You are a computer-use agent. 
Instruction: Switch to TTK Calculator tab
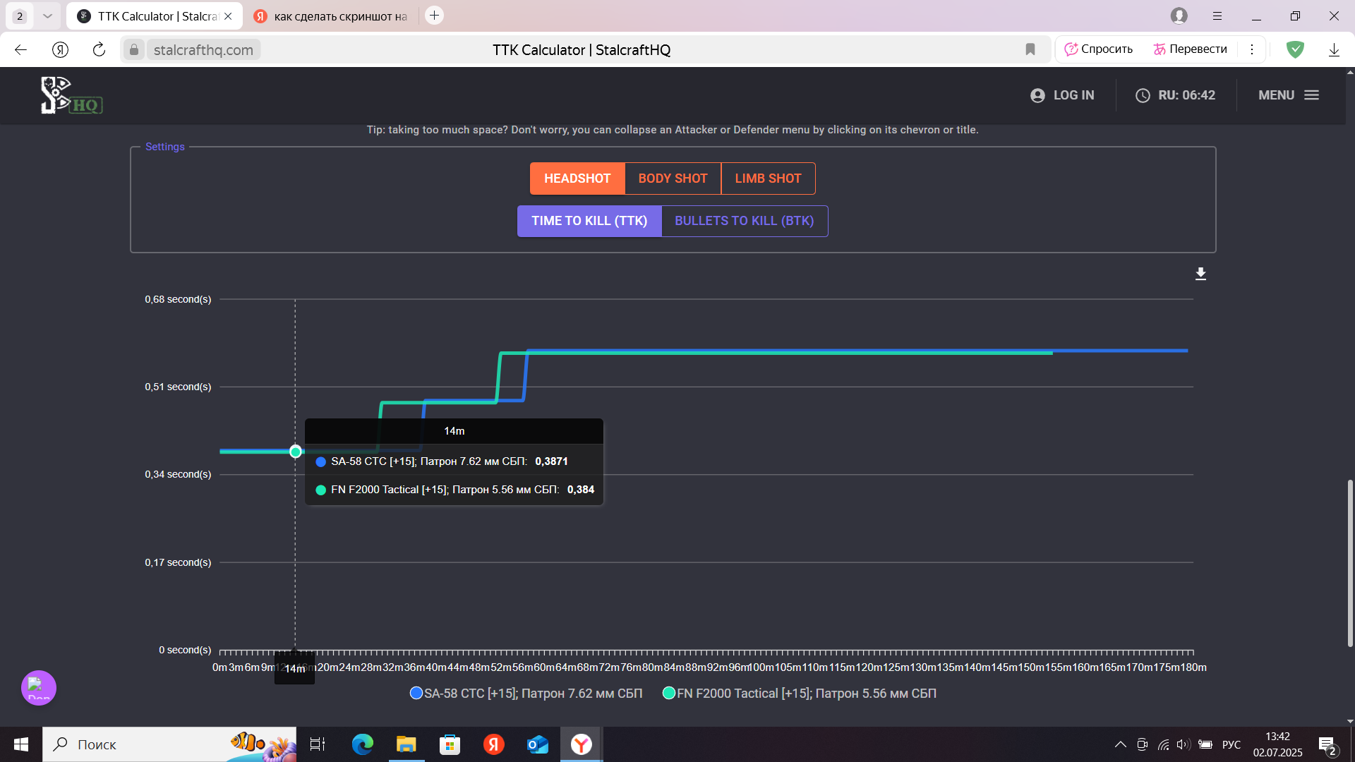154,16
